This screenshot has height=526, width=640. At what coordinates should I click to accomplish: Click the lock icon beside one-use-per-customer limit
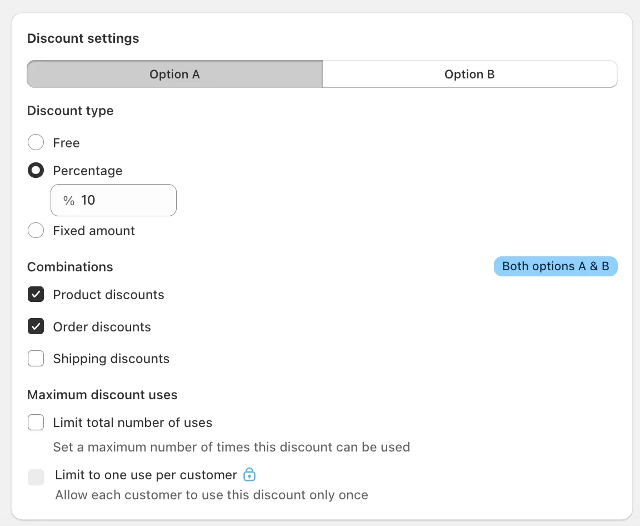pyautogui.click(x=249, y=474)
